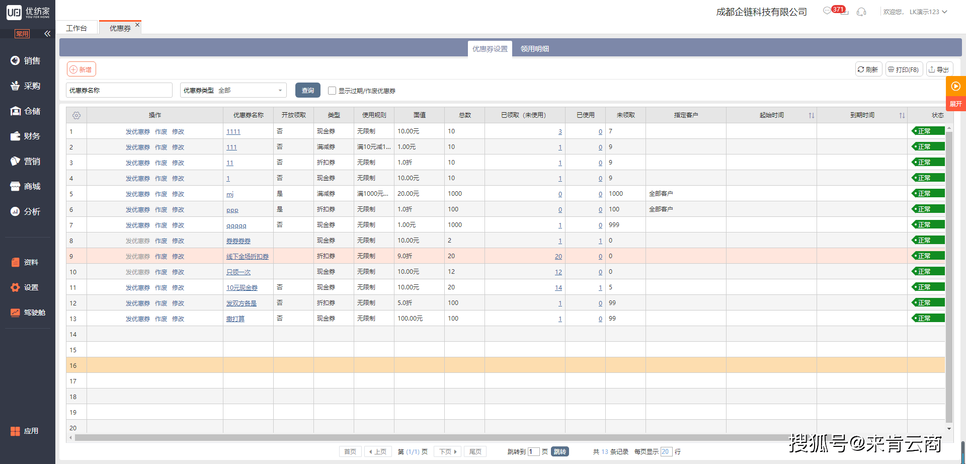
Task: Switch to the 领用明细 tab
Action: (x=535, y=49)
